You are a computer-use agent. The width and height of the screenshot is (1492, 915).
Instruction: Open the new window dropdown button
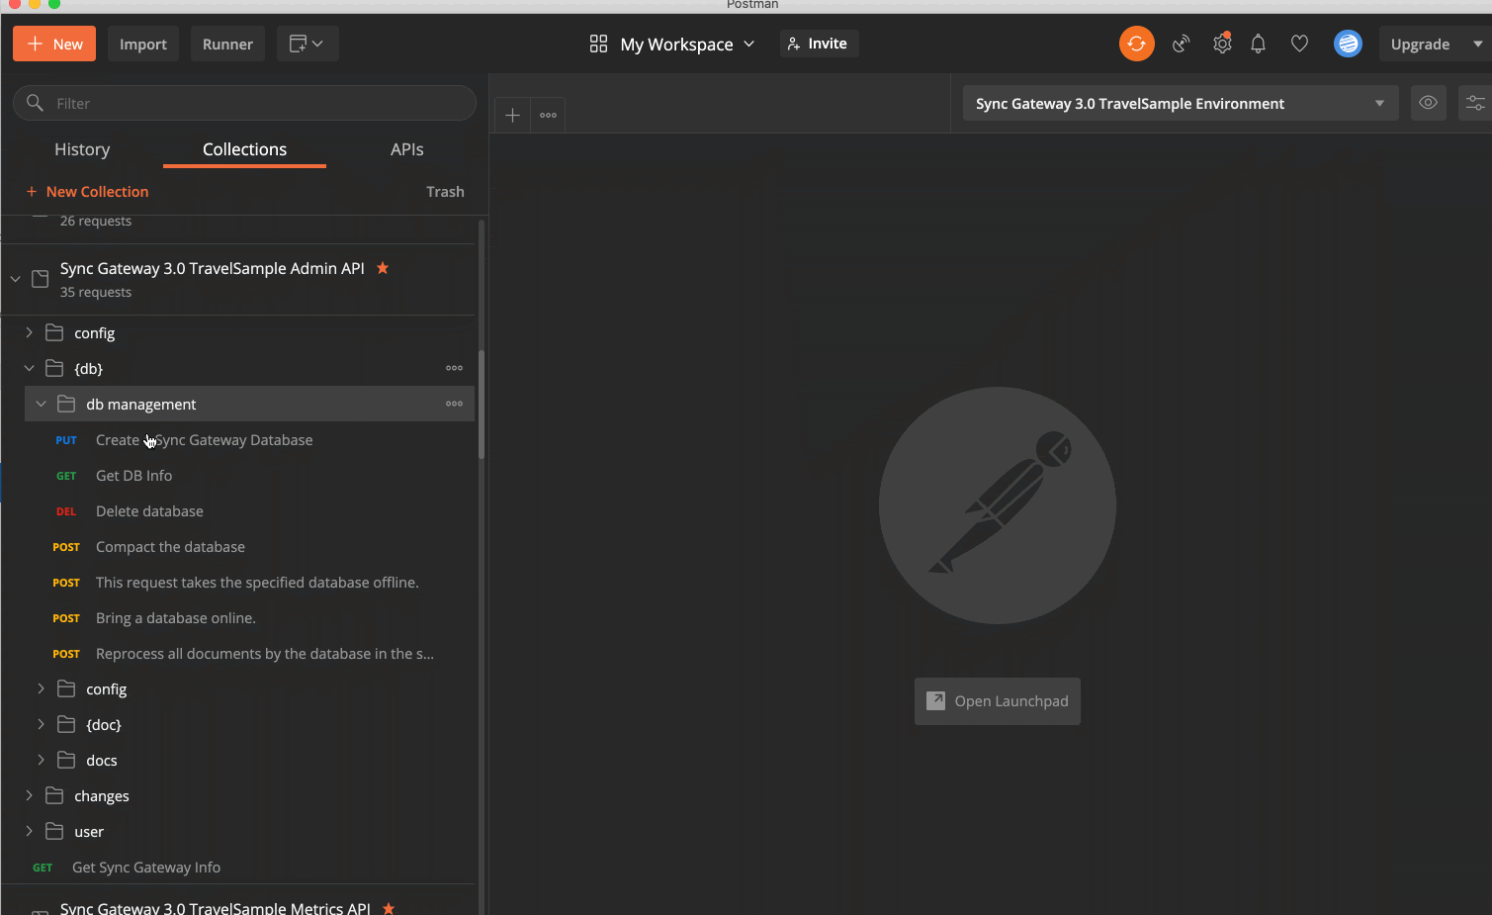coord(307,44)
